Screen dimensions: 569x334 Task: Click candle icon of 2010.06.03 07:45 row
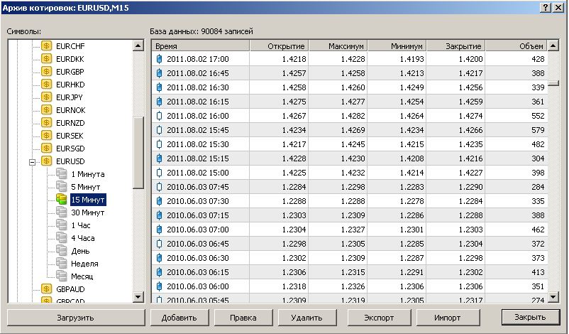[x=159, y=187]
